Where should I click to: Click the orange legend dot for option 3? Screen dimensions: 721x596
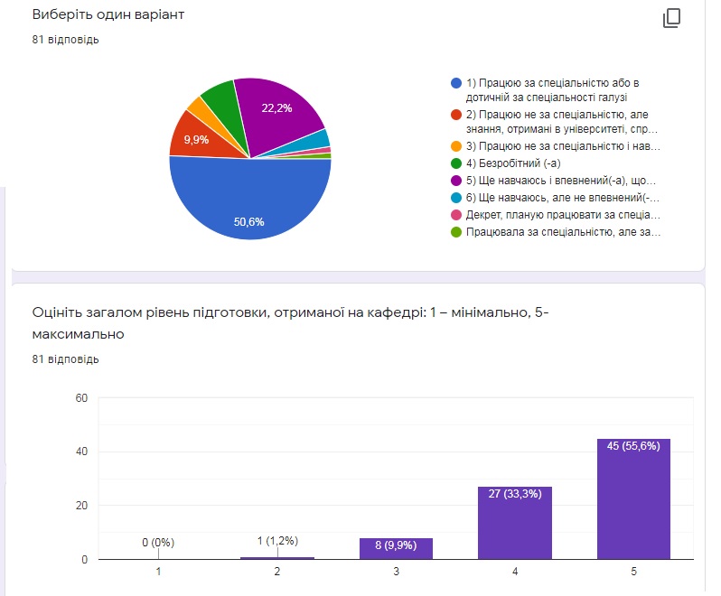(x=456, y=145)
